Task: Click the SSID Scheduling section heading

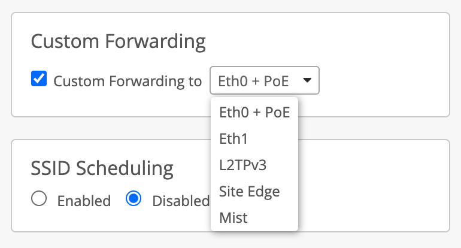Action: click(102, 169)
